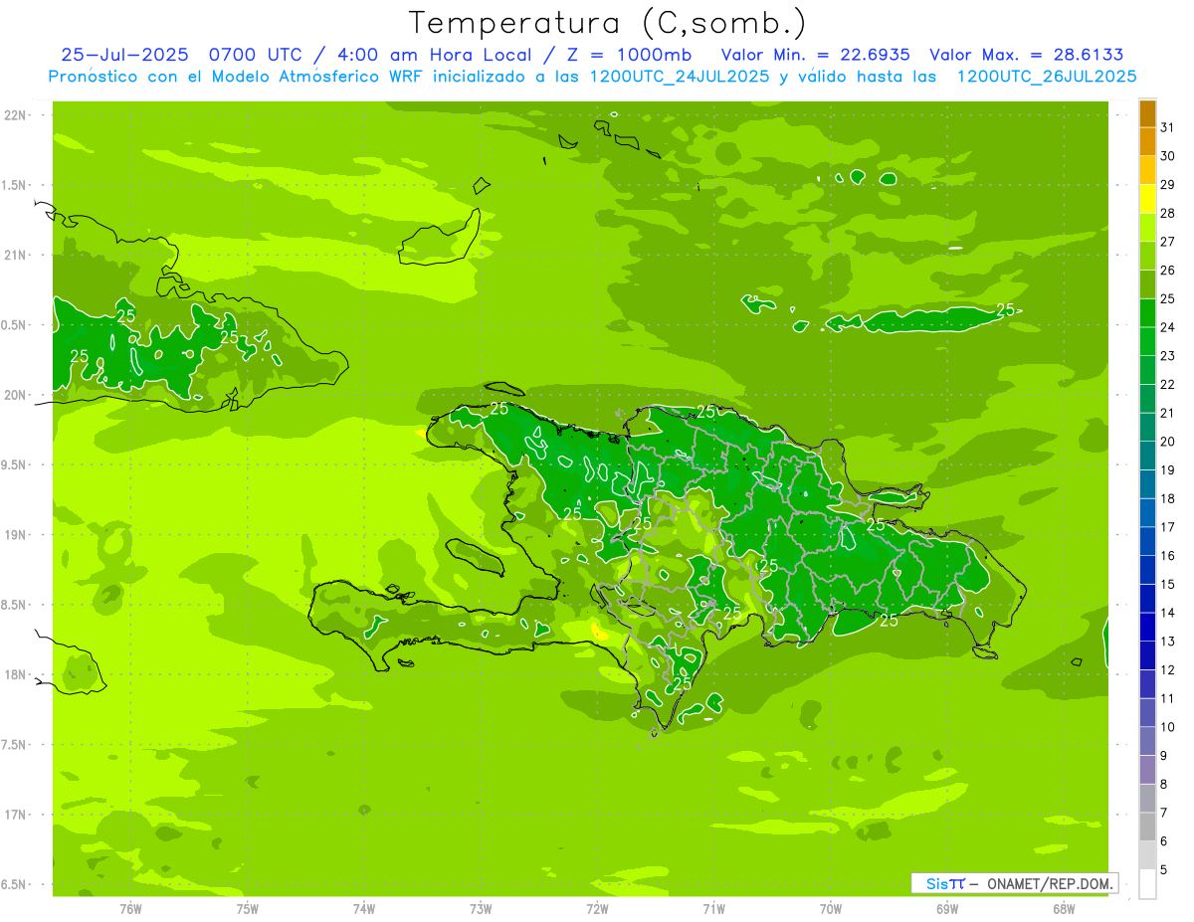Click the "0700 UTC" time label
Image resolution: width=1194 pixels, height=922 pixels.
click(x=259, y=55)
